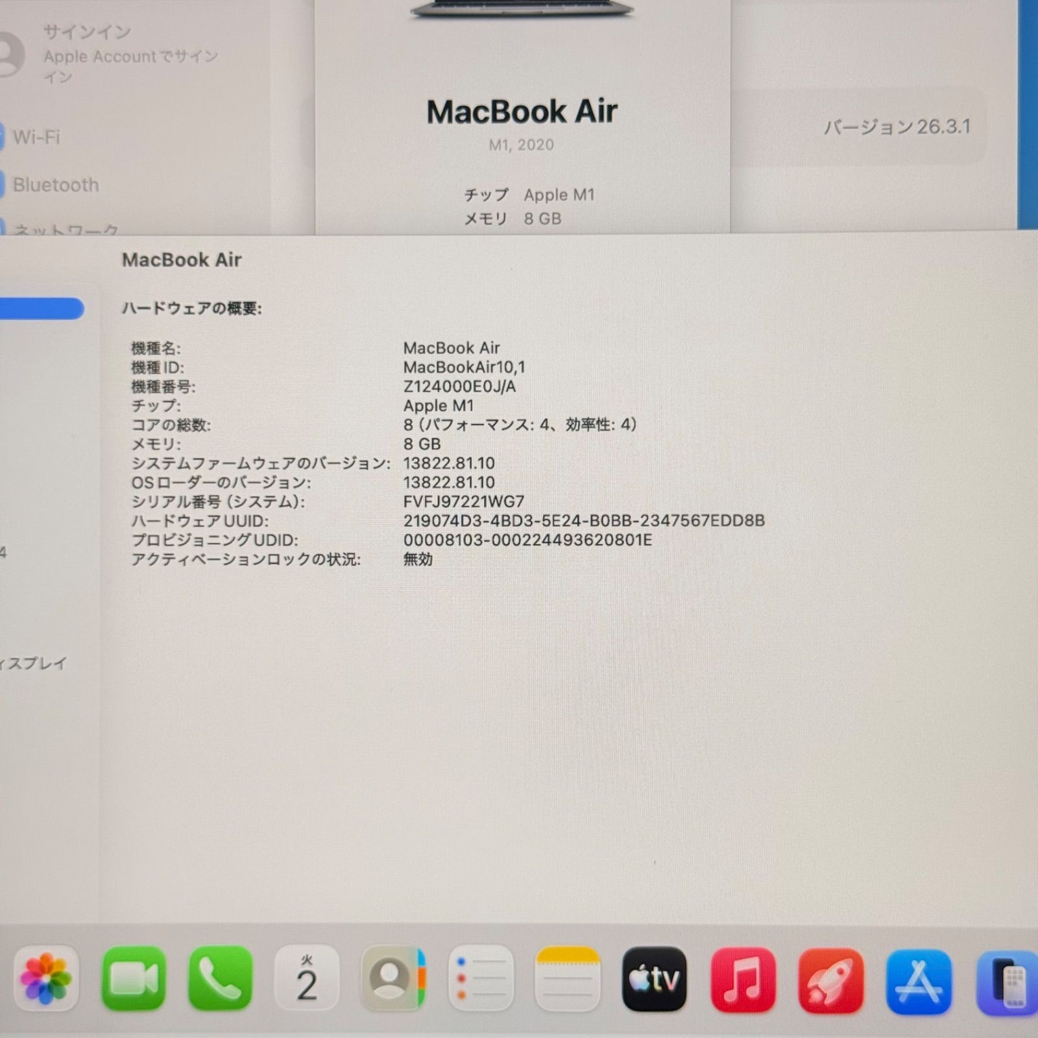Screen dimensions: 1038x1038
Task: Click the 機種番号 value Z124000E0J/A
Action: (x=459, y=387)
